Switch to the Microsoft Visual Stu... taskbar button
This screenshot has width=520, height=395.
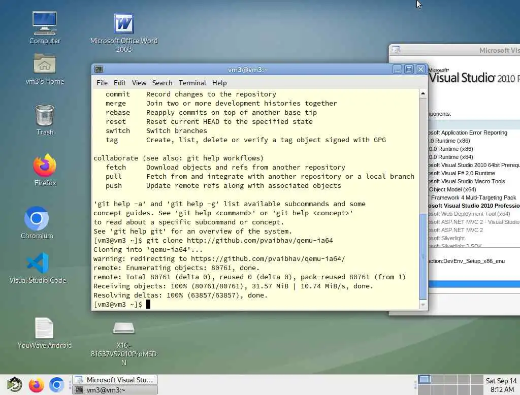115,380
